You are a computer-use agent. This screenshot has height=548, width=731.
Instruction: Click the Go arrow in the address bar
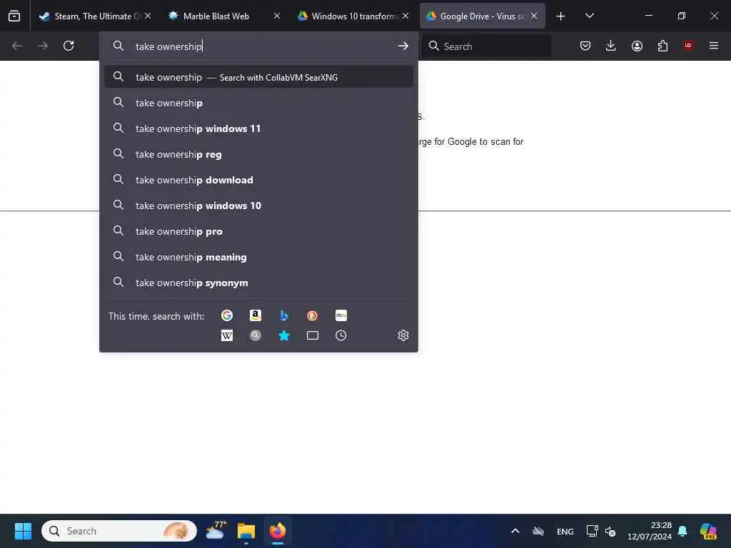coord(403,46)
